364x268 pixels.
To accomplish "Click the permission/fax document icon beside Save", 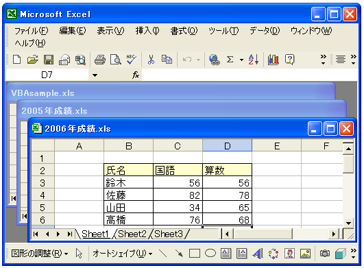I will coord(64,60).
